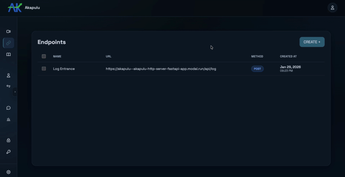The image size is (345, 177).
Task: Select the video camera sidebar icon
Action: click(8, 31)
